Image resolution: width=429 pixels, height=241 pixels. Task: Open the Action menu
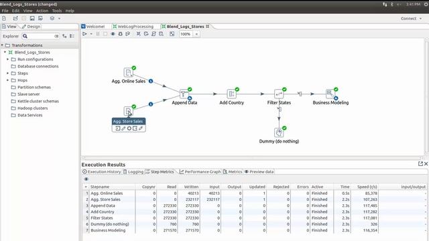click(x=42, y=11)
